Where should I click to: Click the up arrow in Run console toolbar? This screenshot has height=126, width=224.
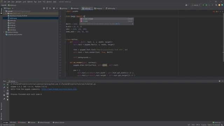[8, 84]
